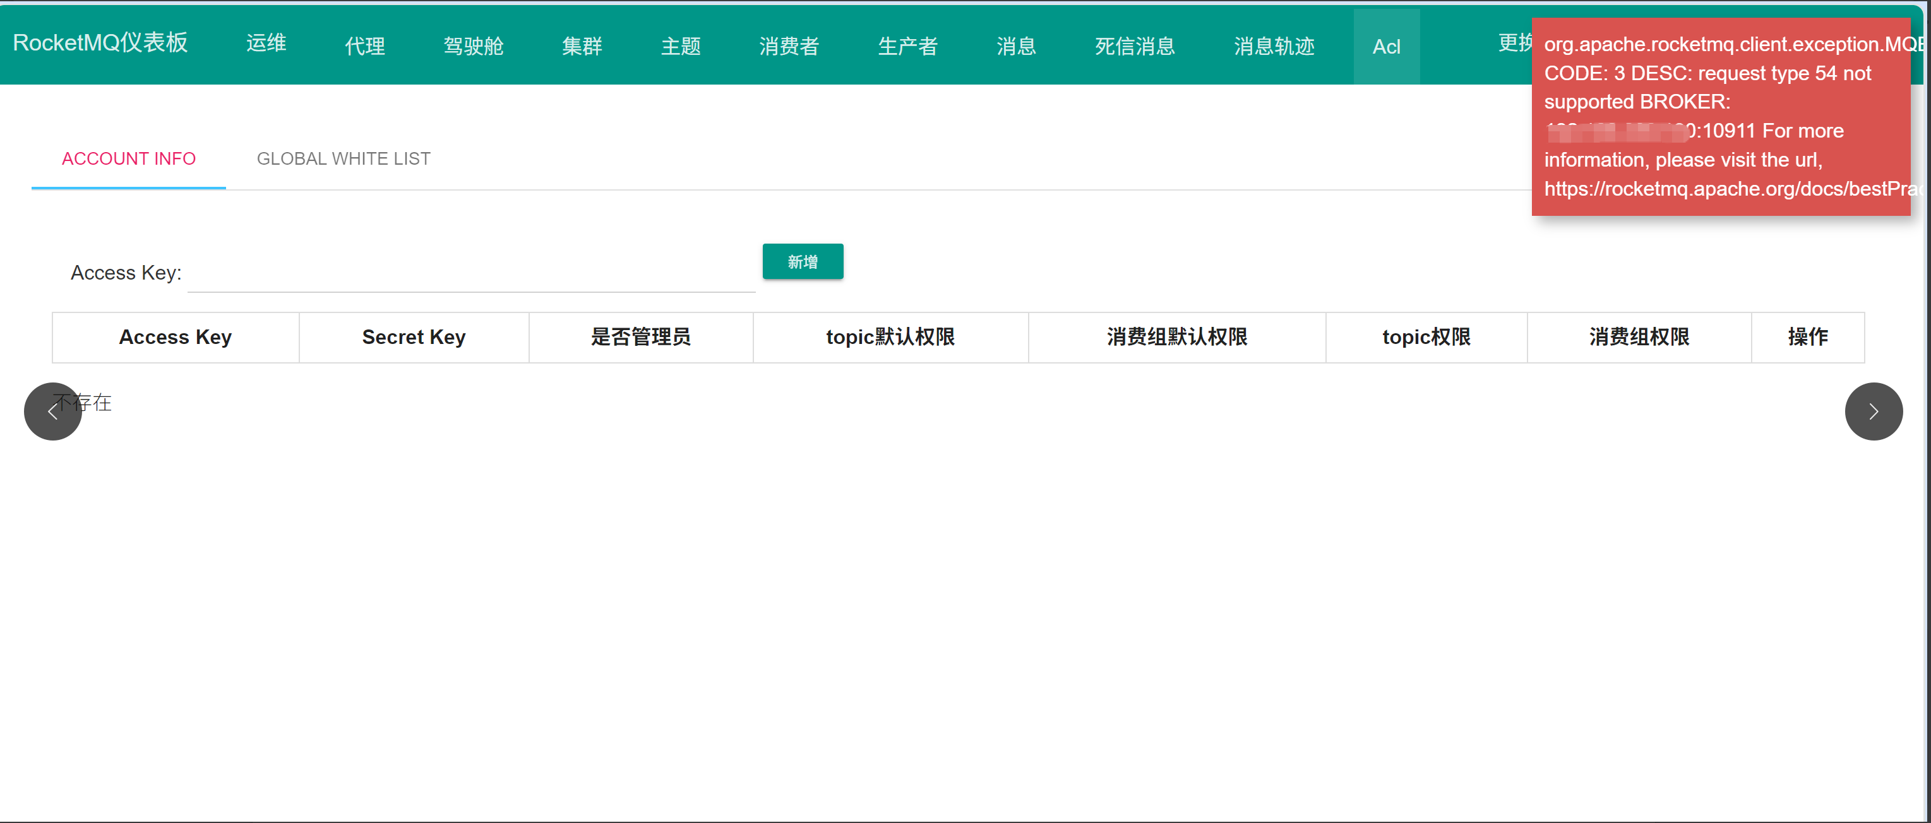Open the 消息 (Message) section
Viewport: 1931px width, 823px height.
1016,45
